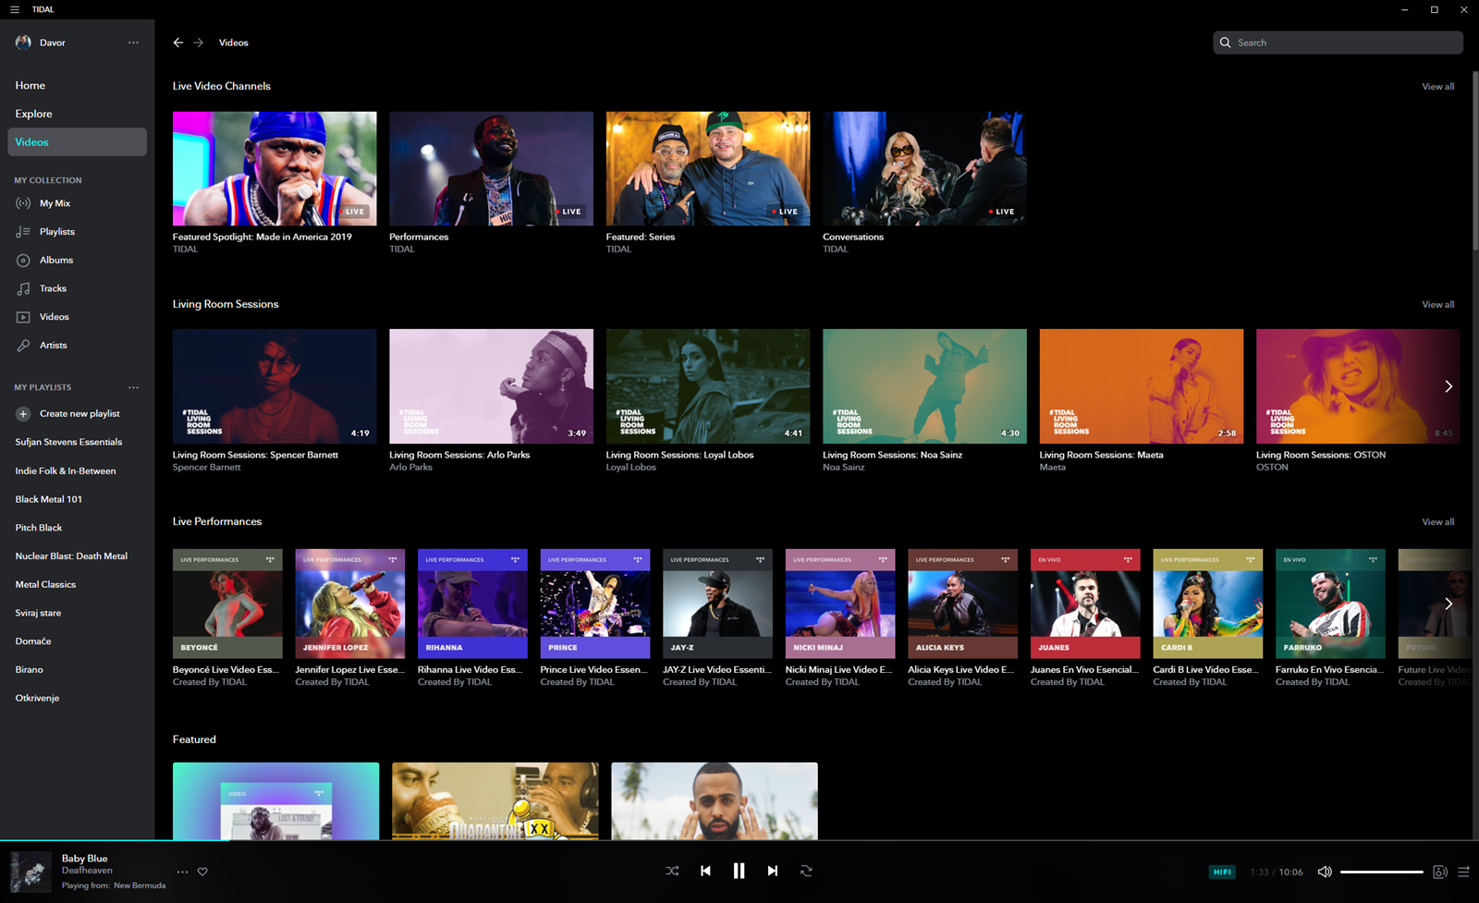Open Artists in My Collection
The width and height of the screenshot is (1479, 903).
(53, 346)
